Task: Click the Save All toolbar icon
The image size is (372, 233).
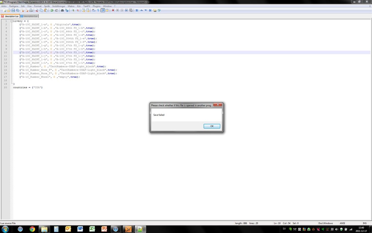Action: 17,10
